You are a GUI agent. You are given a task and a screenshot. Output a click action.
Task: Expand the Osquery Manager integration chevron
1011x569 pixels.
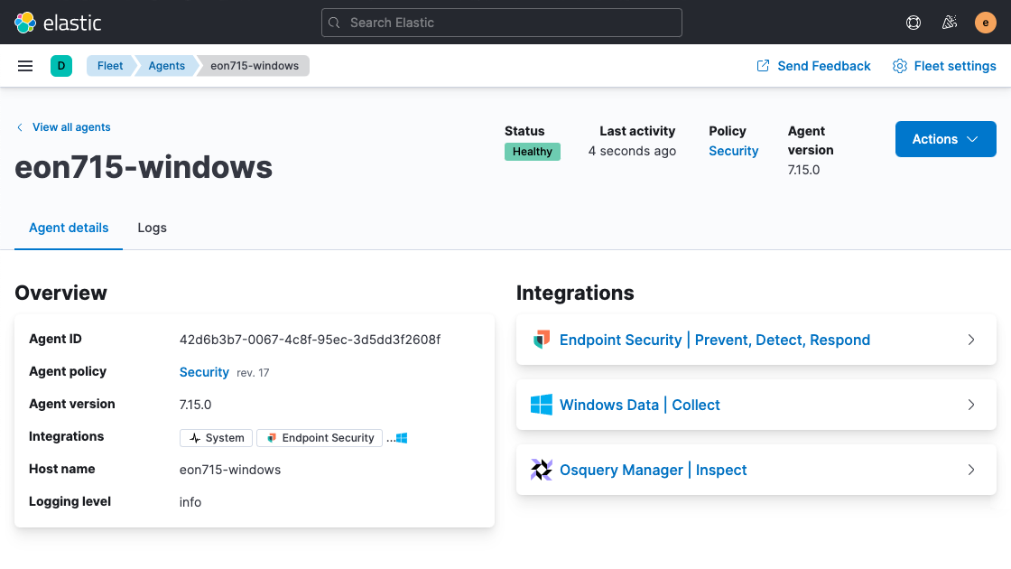[971, 470]
